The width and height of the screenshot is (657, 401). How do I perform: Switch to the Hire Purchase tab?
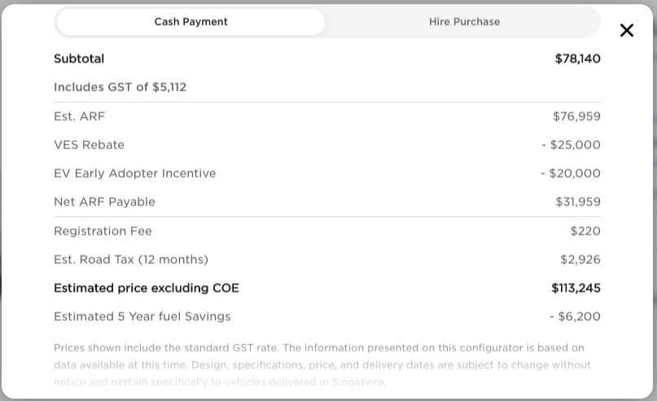[464, 22]
